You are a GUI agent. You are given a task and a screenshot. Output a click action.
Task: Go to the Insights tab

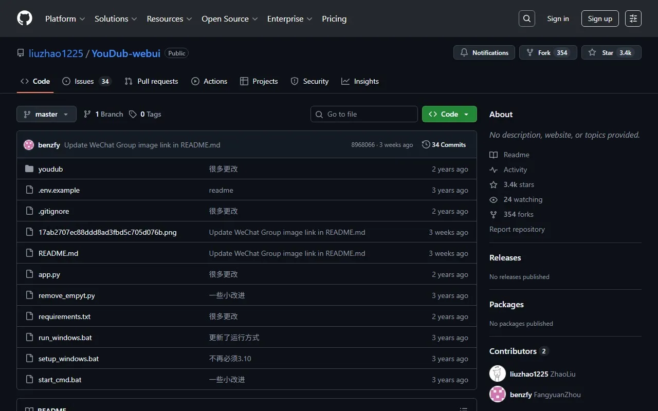[360, 81]
